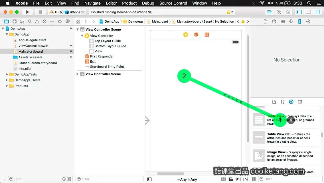Open the Find navigator magnifier icon
The height and width of the screenshot is (183, 324).
30,21
